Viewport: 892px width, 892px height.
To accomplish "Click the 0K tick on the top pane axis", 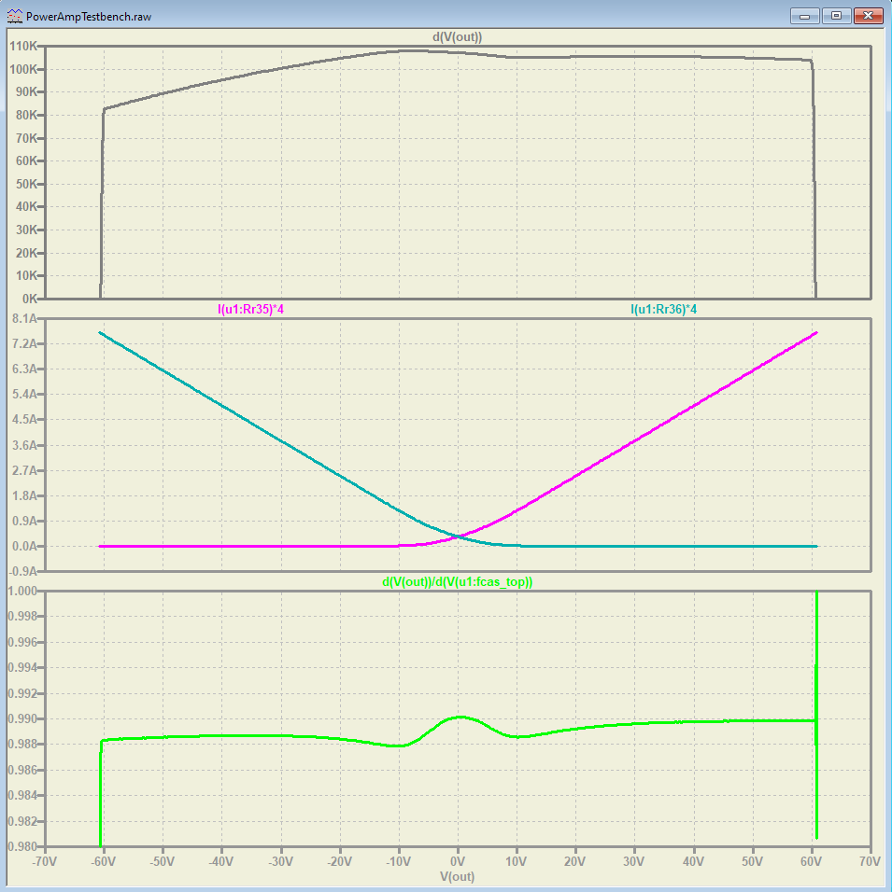I will [x=30, y=299].
